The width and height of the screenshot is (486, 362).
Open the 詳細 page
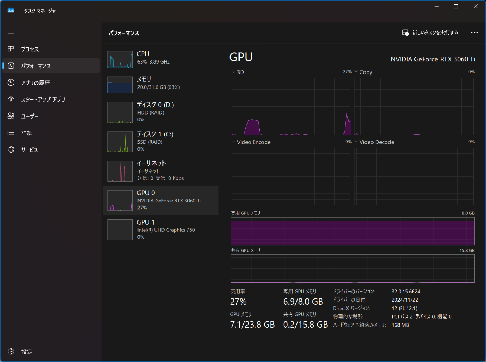click(x=51, y=133)
